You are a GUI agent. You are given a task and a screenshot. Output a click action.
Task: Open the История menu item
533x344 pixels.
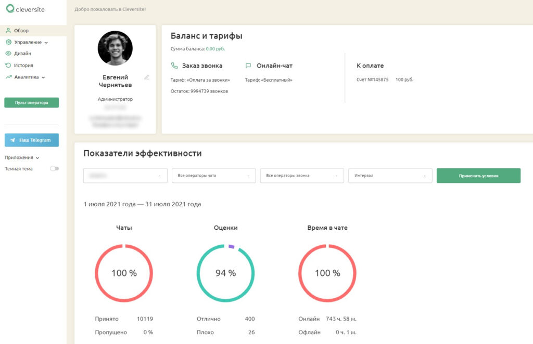pos(23,65)
